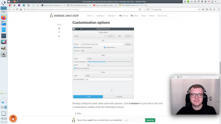Toggle Add timestamp checkbox
Screen dimensions: 221x124
pyautogui.click(x=105, y=47)
